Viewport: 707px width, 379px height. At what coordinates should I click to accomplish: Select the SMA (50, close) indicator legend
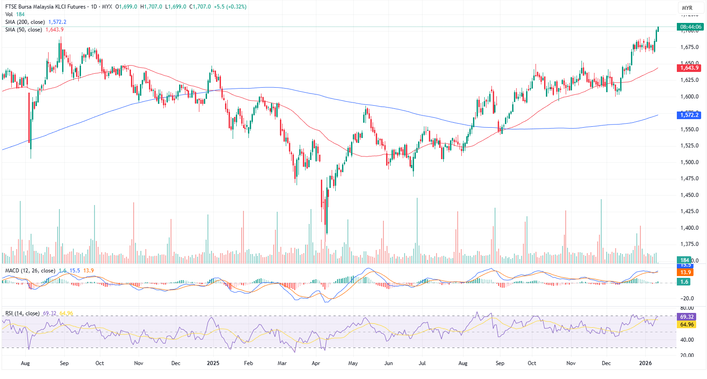[x=23, y=30]
